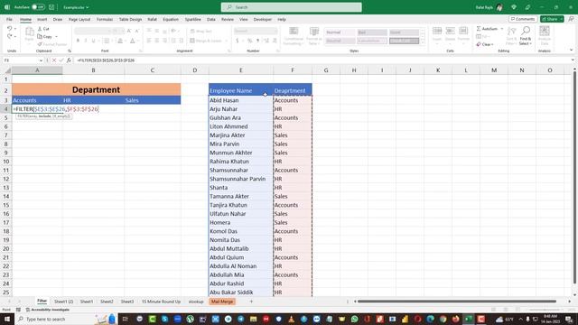Click the Employee Name header cell

point(241,90)
